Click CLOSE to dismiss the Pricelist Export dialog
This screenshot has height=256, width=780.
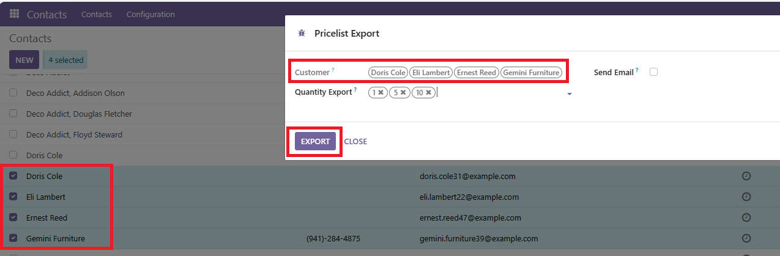(355, 141)
